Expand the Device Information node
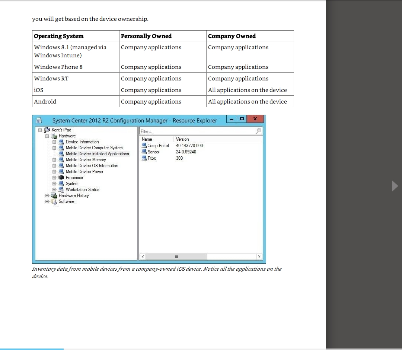 pyautogui.click(x=54, y=142)
